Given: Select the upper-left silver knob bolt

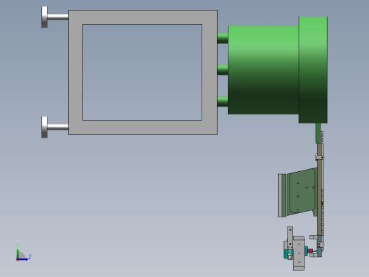Looking at the screenshot, I should 55,17.
